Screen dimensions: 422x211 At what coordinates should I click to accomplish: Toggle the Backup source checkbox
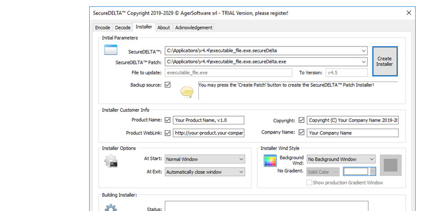168,85
